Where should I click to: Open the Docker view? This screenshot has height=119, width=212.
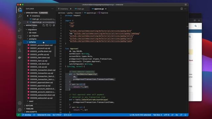[20, 57]
